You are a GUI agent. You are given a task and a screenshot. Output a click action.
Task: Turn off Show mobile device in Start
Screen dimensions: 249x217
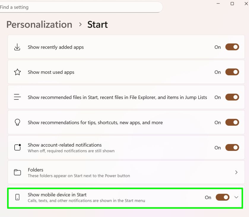[x=222, y=197]
